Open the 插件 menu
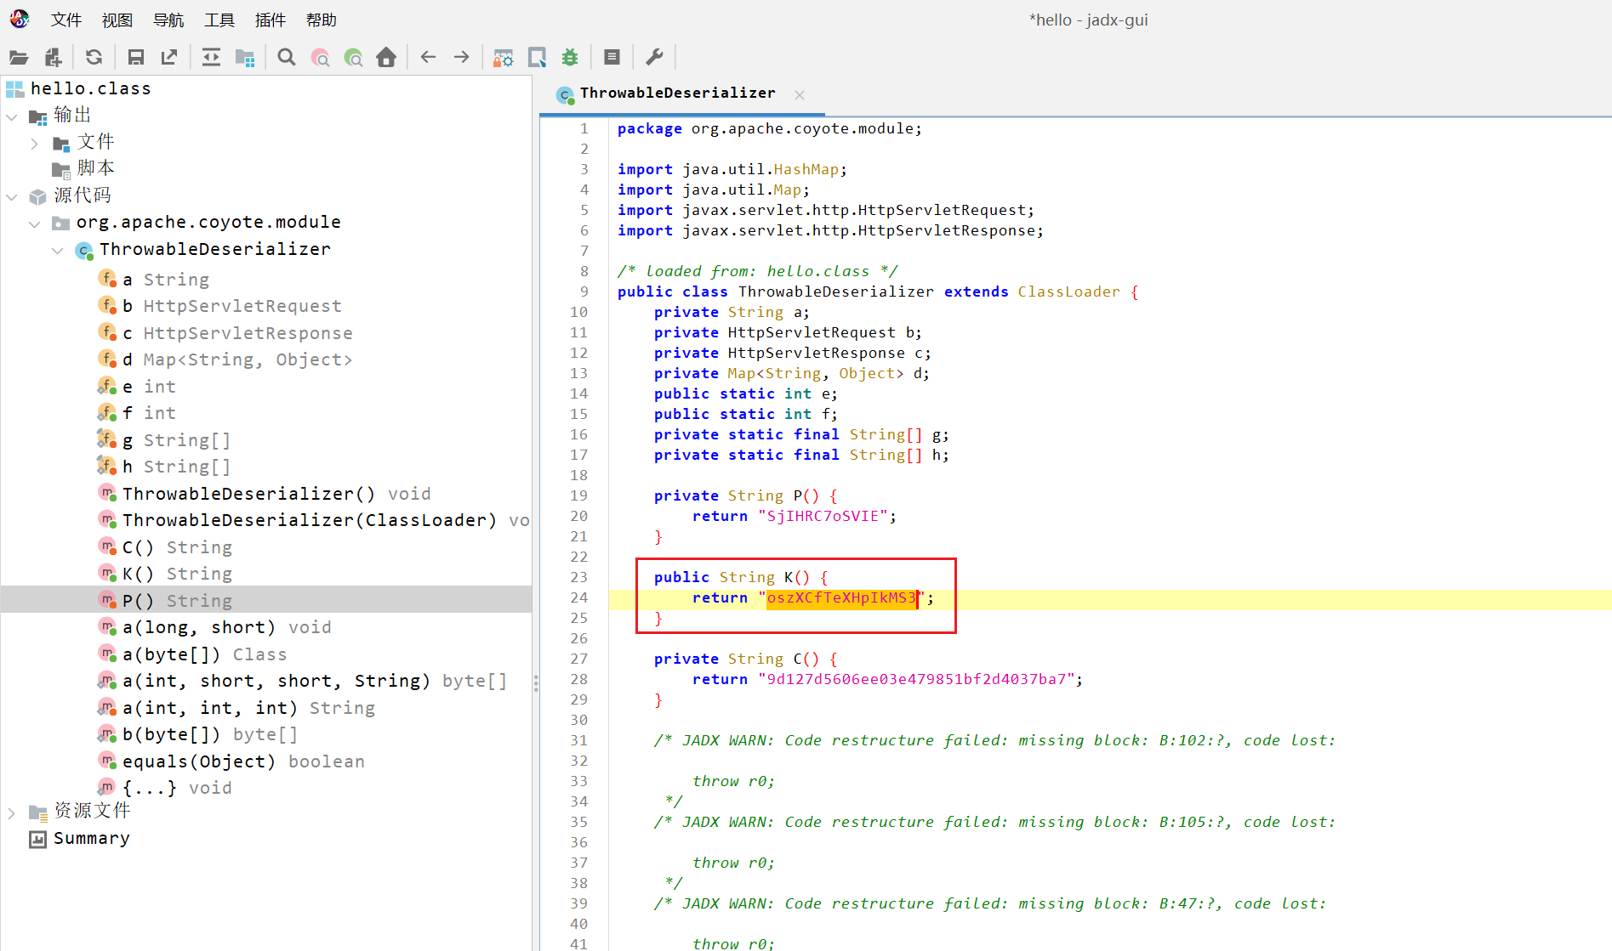This screenshot has height=951, width=1612. [271, 20]
